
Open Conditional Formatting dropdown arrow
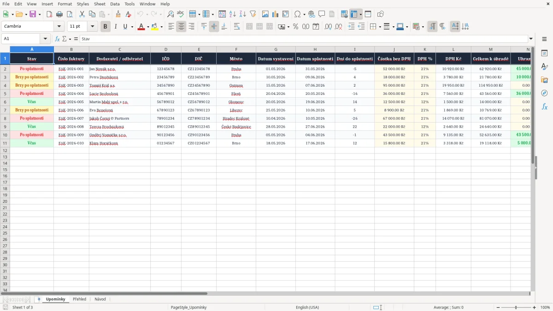[423, 27]
